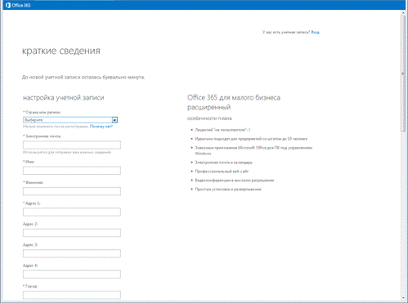
Task: Click the scrollbar down arrow
Action: [x=403, y=298]
